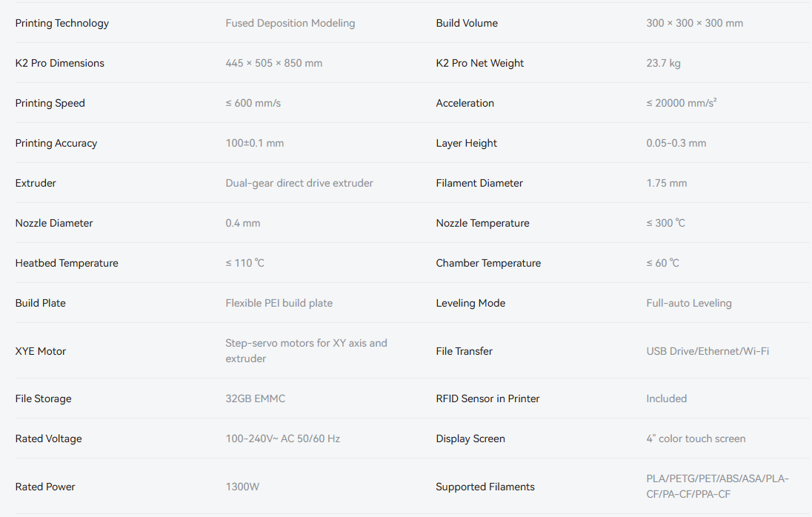Click the Chamber Temperature ≤ 60 ℃ value
Image resolution: width=812 pixels, height=517 pixels.
[662, 263]
